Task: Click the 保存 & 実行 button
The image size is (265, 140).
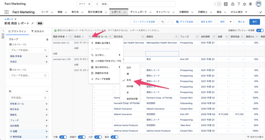Action: click(207, 22)
